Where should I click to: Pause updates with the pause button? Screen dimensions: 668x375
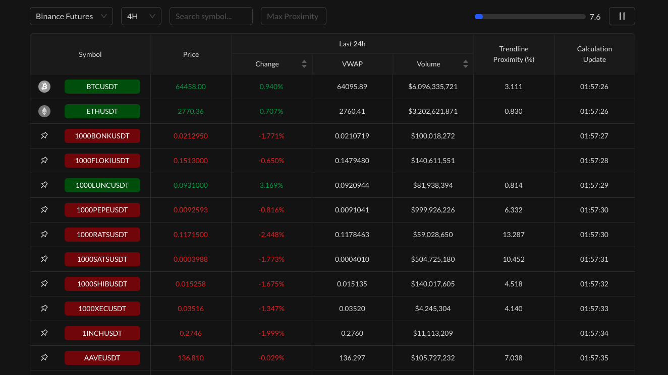622,16
